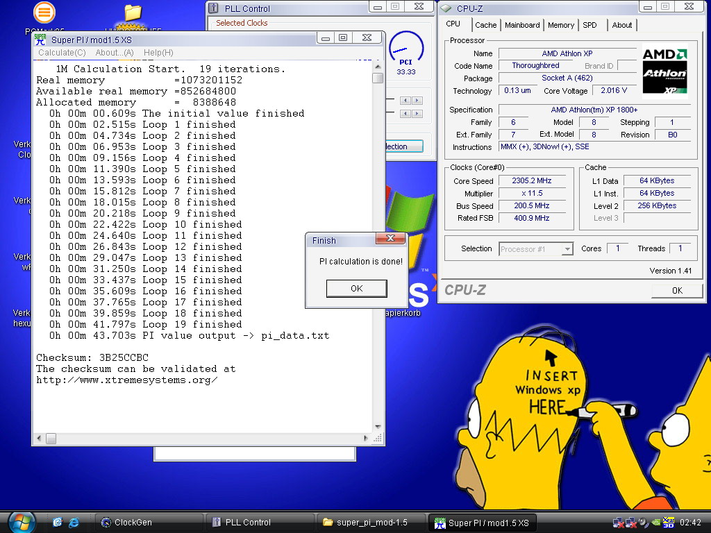
Task: Switch to ClockGen in the taskbar
Action: 149,522
